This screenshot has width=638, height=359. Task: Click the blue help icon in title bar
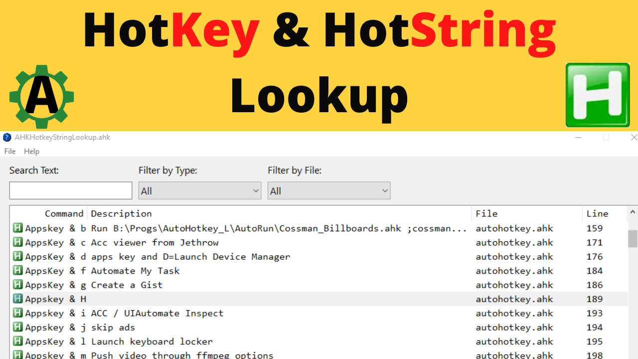(7, 137)
